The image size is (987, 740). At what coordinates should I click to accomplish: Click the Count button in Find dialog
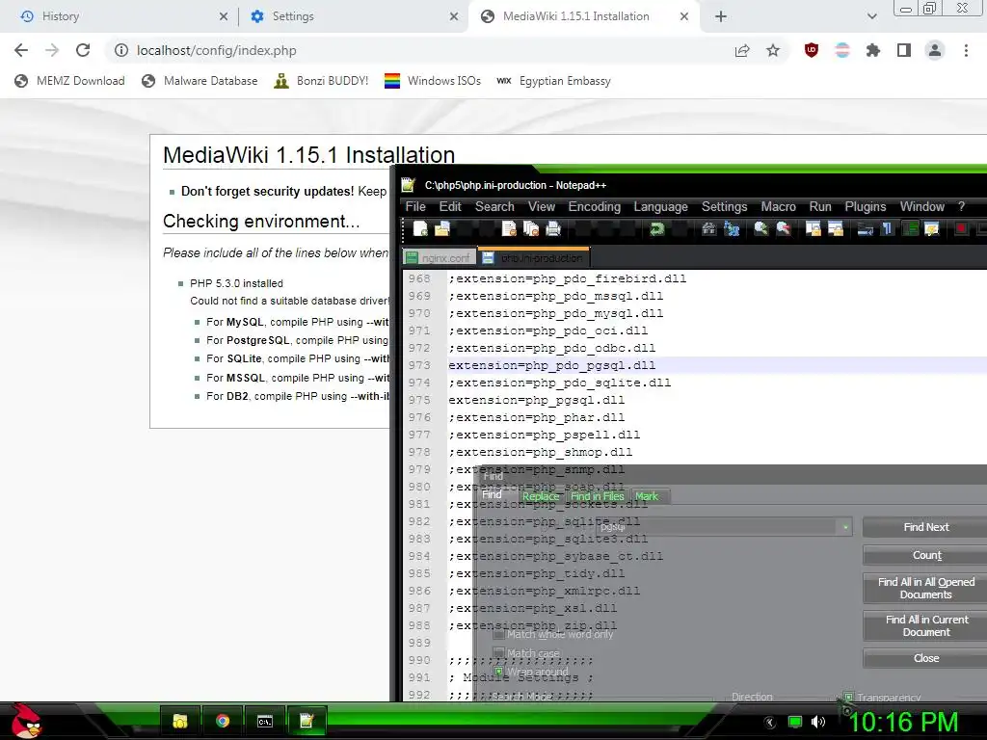pos(926,555)
